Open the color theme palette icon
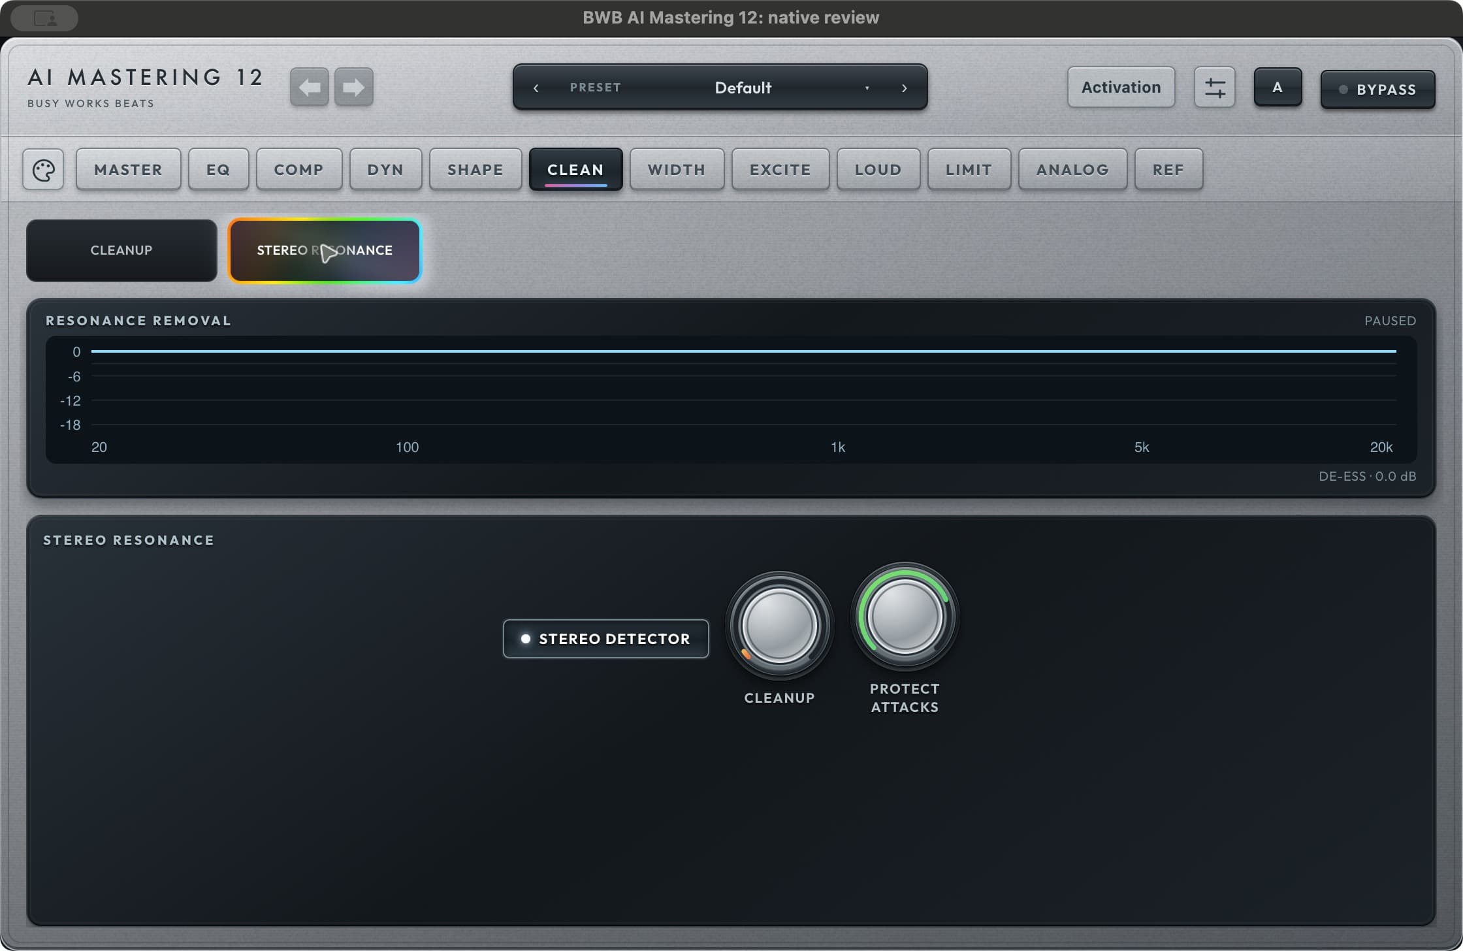 pos(43,170)
